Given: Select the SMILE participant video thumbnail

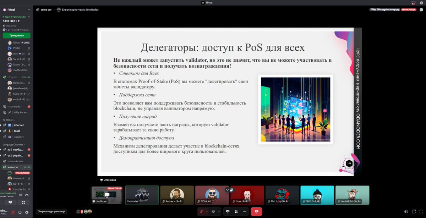Looking at the screenshot, I should tap(317, 195).
